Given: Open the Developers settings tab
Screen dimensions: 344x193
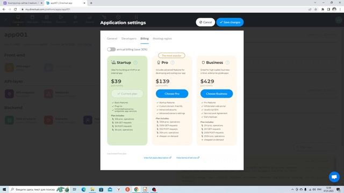Looking at the screenshot, I should click(x=129, y=39).
